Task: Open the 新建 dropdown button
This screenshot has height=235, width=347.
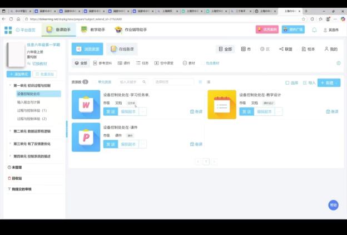Action: coord(329,82)
